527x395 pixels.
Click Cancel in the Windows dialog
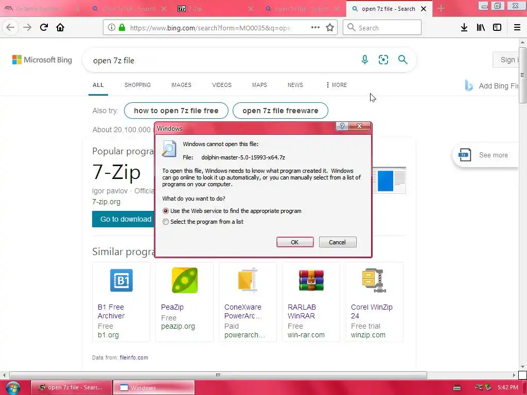[x=338, y=242]
